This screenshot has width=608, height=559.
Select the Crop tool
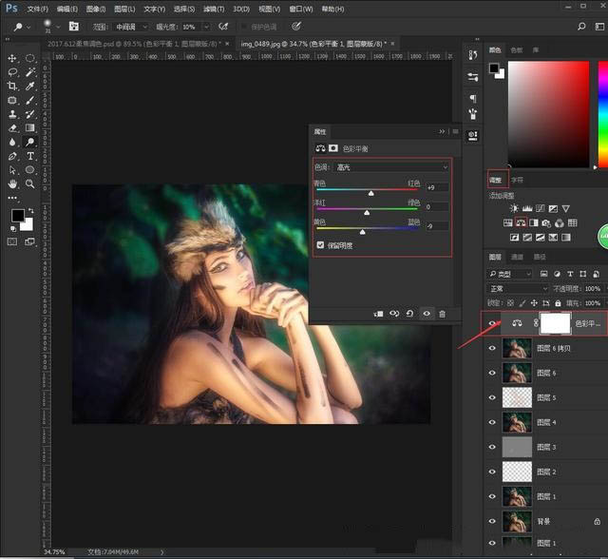point(12,87)
